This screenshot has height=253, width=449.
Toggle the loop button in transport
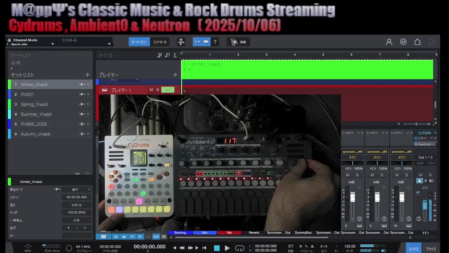click(x=240, y=248)
